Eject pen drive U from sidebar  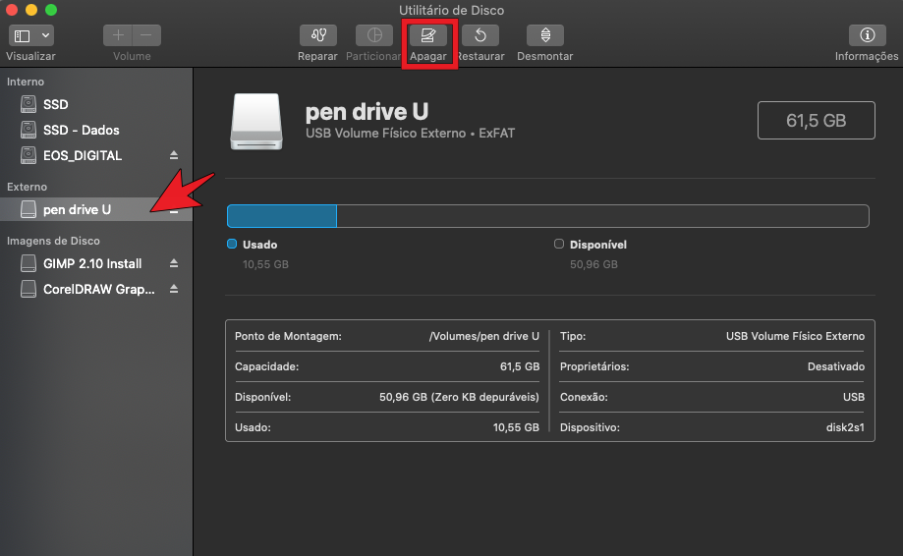click(x=174, y=209)
